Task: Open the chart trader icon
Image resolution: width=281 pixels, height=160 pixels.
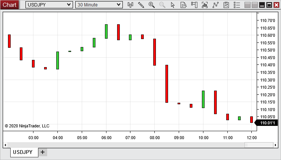Action: [x=194, y=5]
